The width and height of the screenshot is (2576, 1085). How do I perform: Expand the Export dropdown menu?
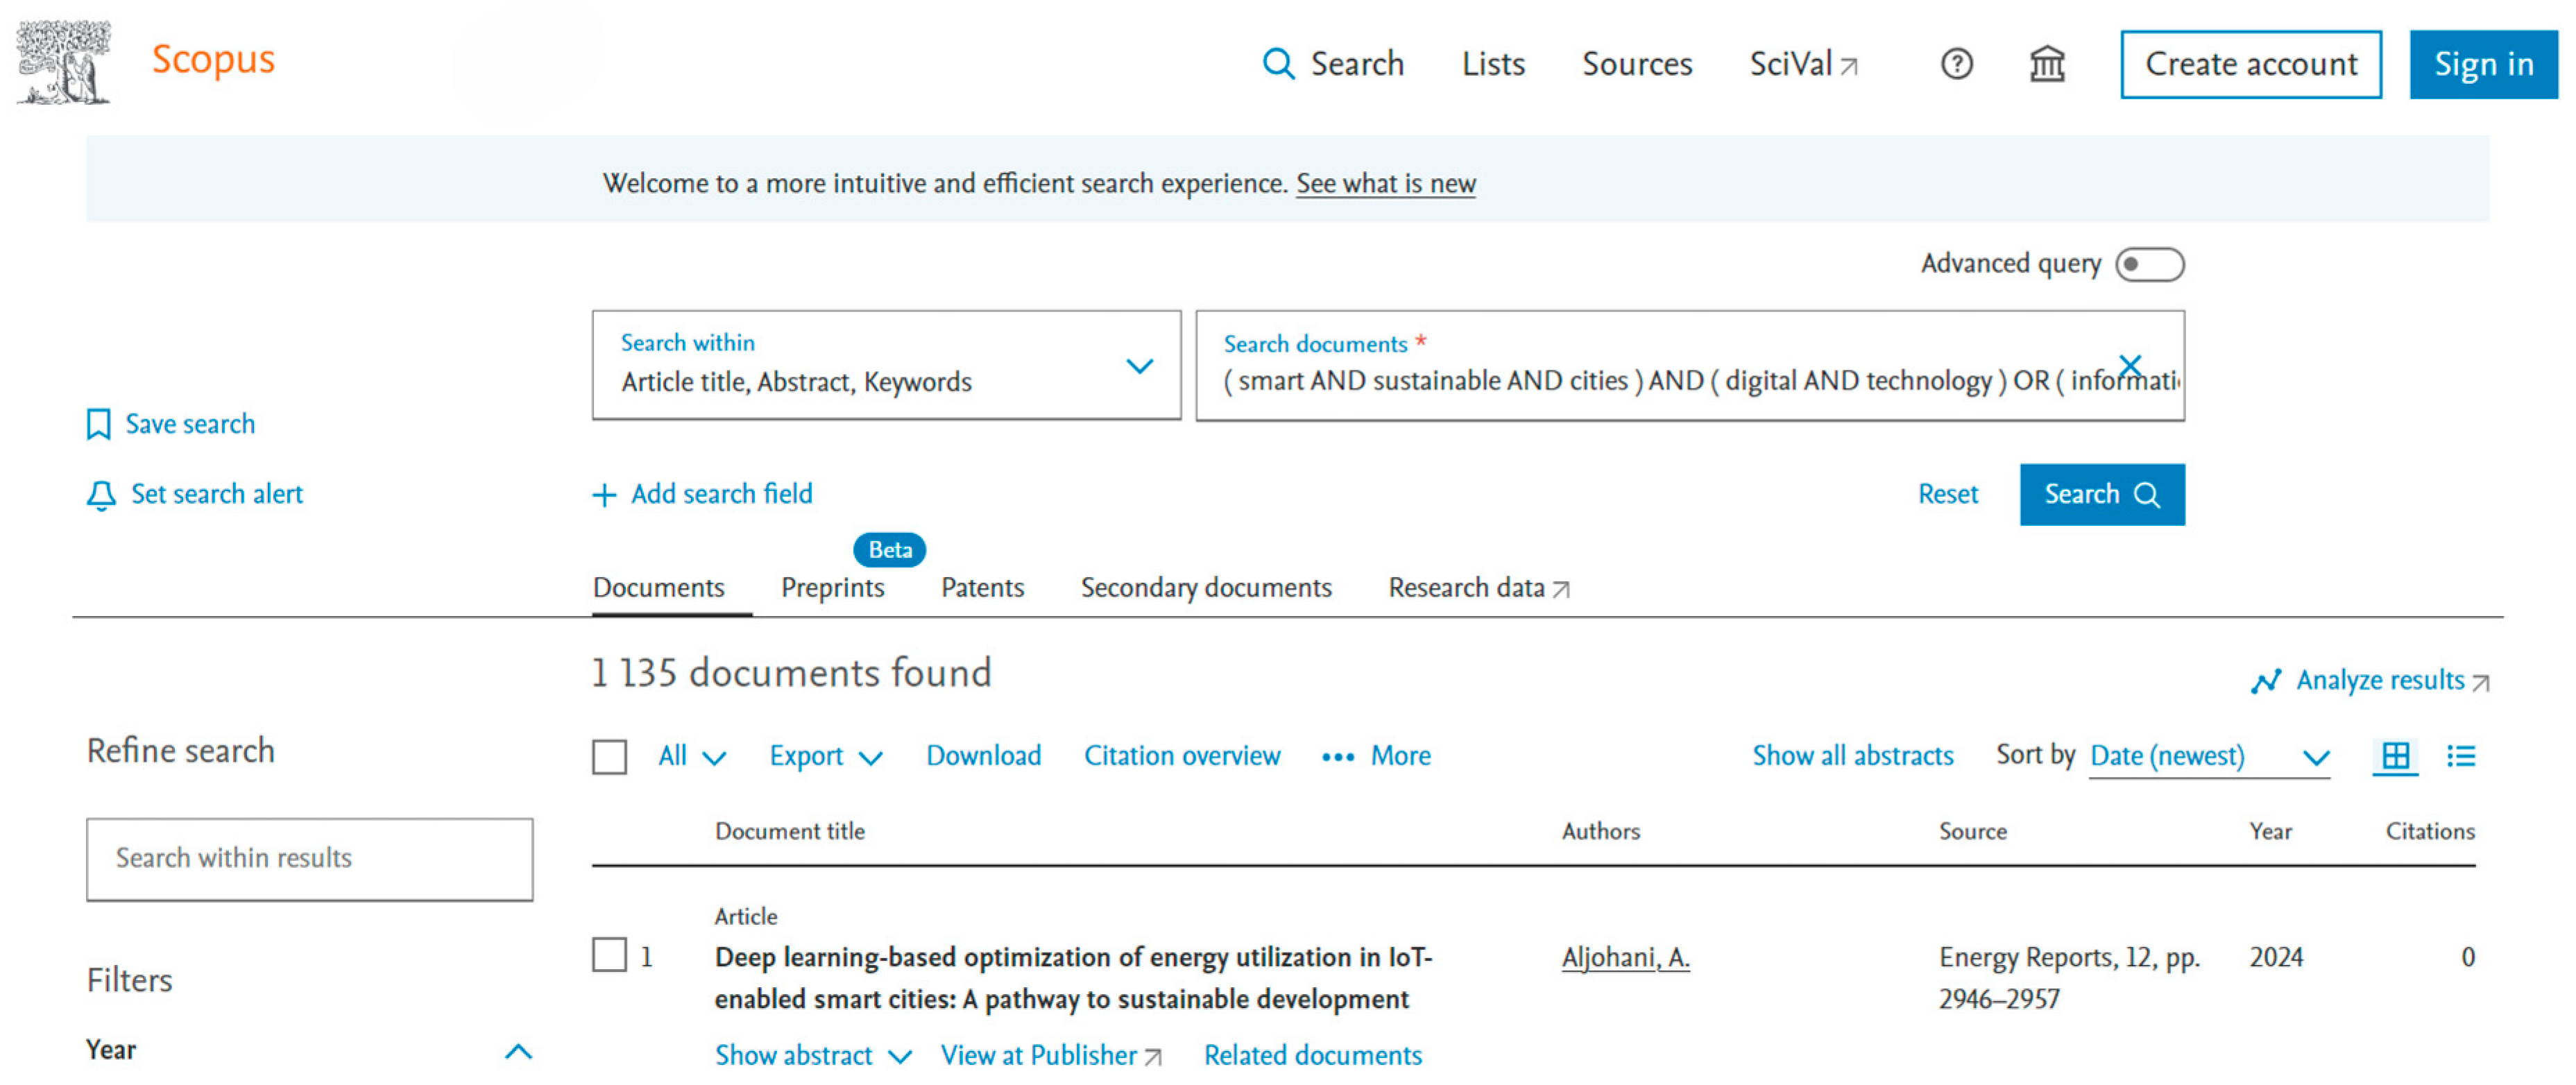tap(825, 757)
